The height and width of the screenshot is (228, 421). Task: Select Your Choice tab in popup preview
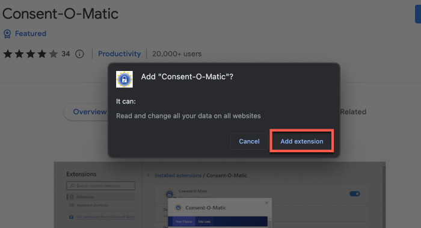pyautogui.click(x=183, y=221)
